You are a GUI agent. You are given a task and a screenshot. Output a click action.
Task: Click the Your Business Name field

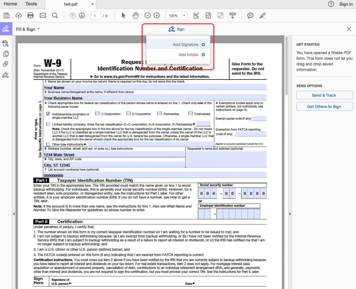pos(155,97)
